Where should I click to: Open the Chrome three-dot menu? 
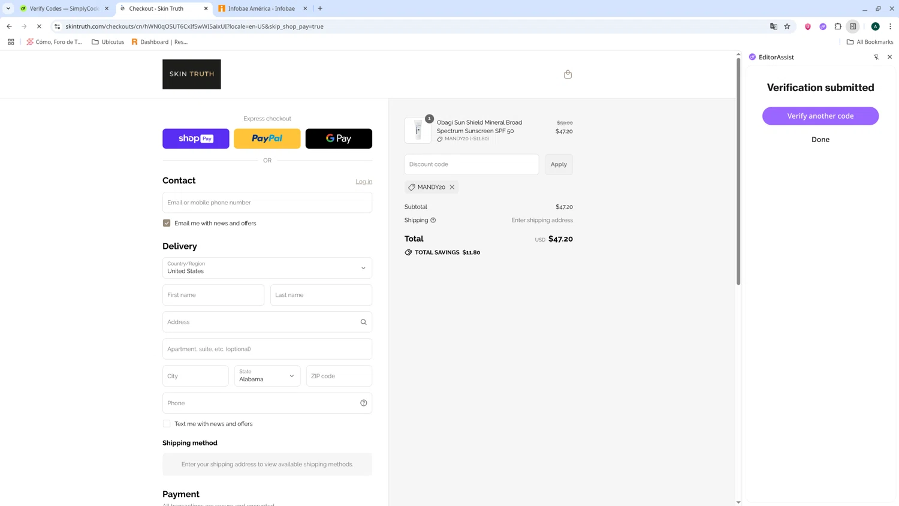pyautogui.click(x=890, y=26)
